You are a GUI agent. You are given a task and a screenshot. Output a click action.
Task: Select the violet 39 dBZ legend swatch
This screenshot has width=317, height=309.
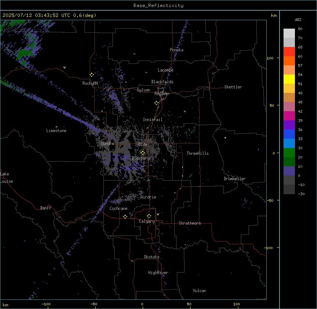tap(289, 125)
